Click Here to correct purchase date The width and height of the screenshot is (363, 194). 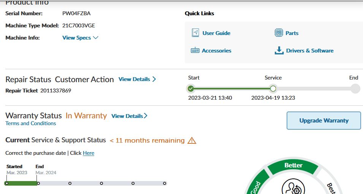(x=89, y=153)
